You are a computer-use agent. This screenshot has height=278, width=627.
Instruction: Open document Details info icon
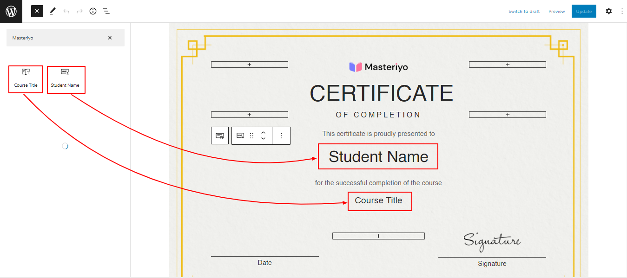93,11
